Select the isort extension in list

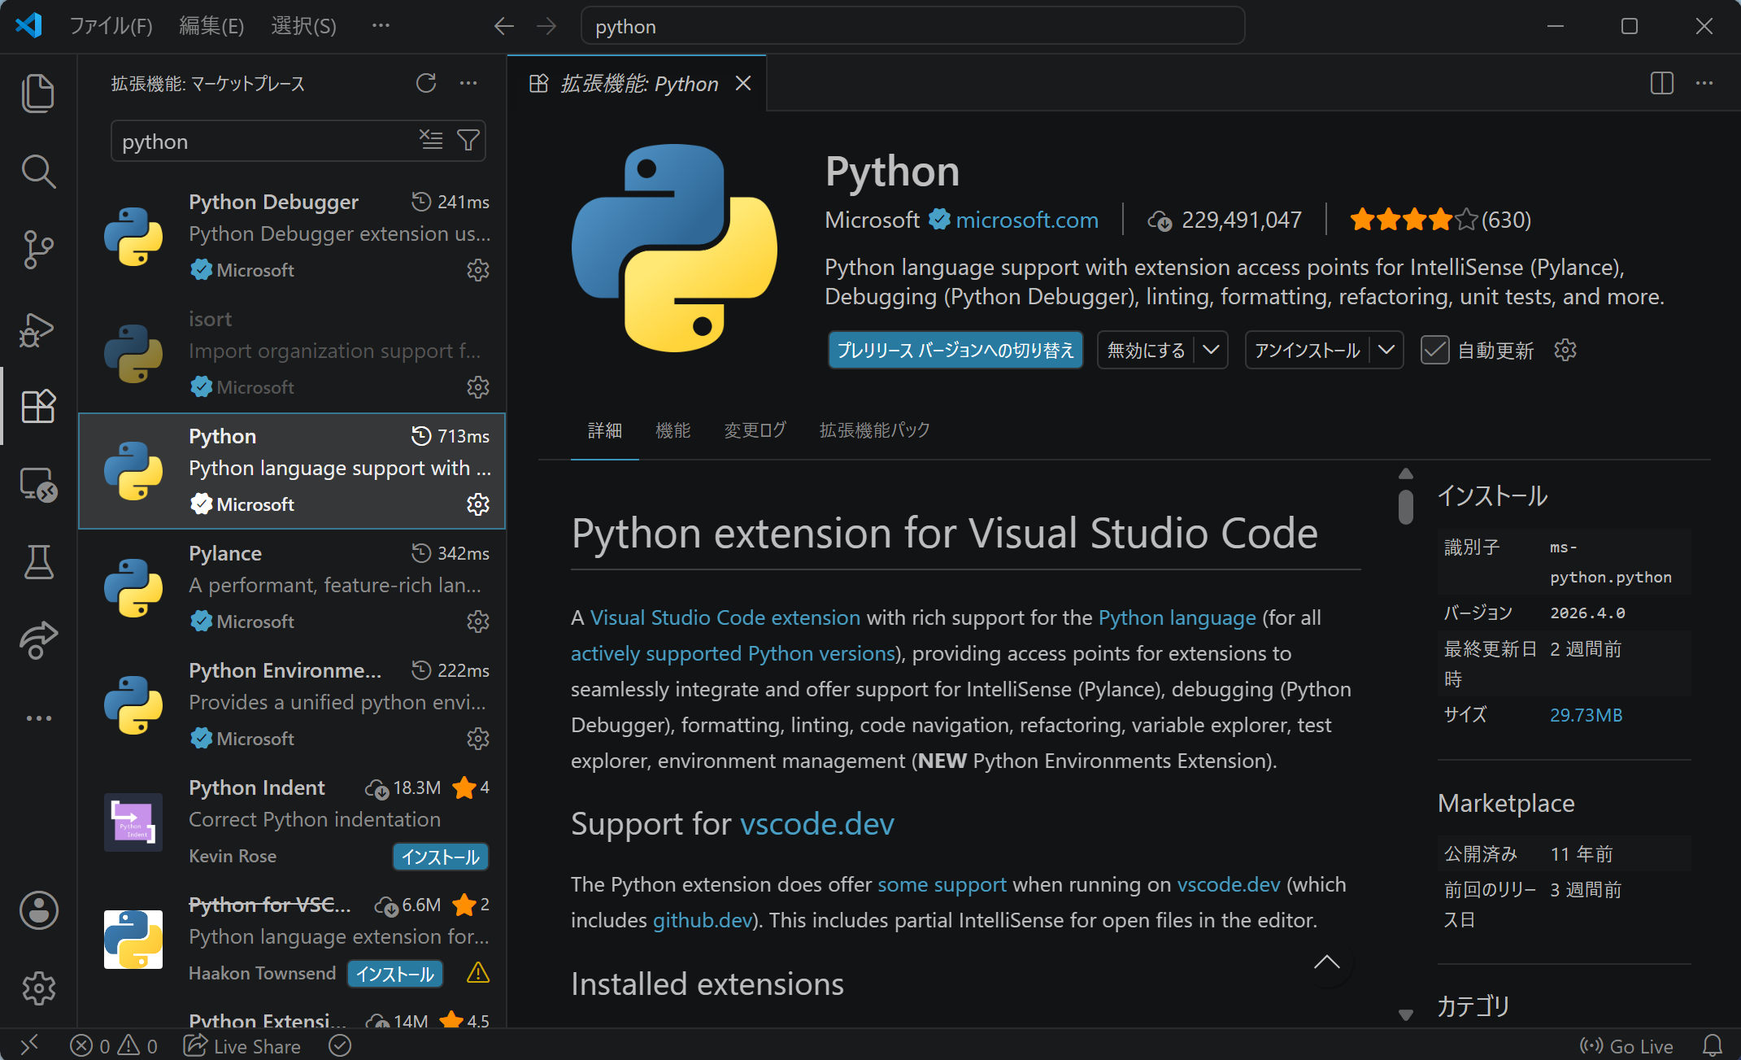click(292, 353)
